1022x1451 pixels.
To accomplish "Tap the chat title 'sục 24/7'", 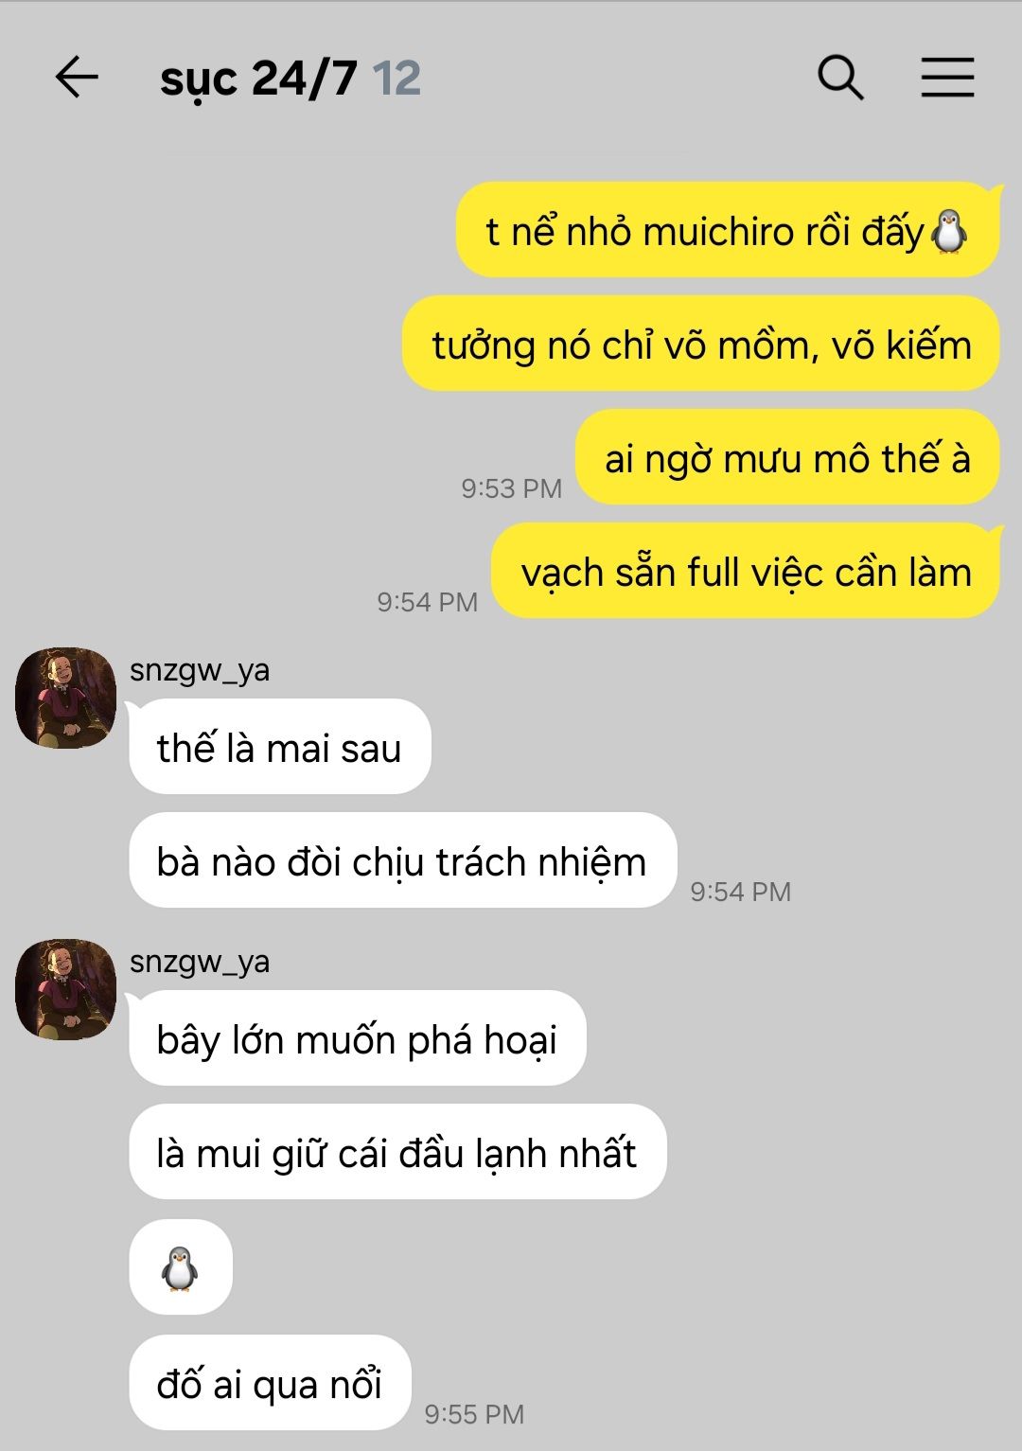I will pyautogui.click(x=258, y=79).
